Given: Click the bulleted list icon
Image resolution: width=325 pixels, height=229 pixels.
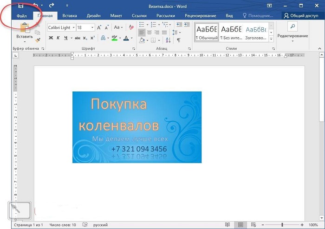Looking at the screenshot, I should coord(142,25).
